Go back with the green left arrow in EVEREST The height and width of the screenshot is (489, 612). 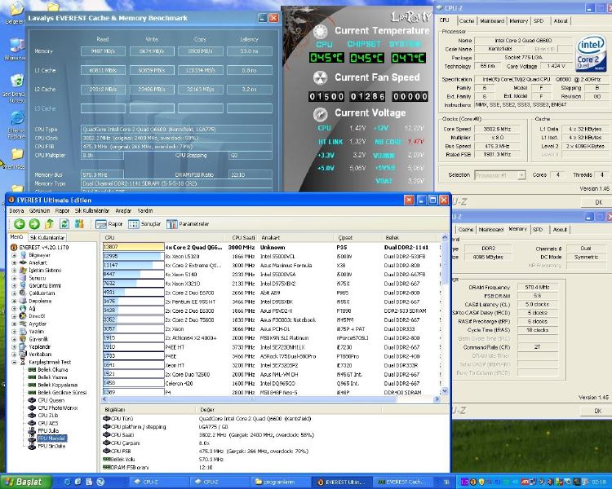click(19, 224)
